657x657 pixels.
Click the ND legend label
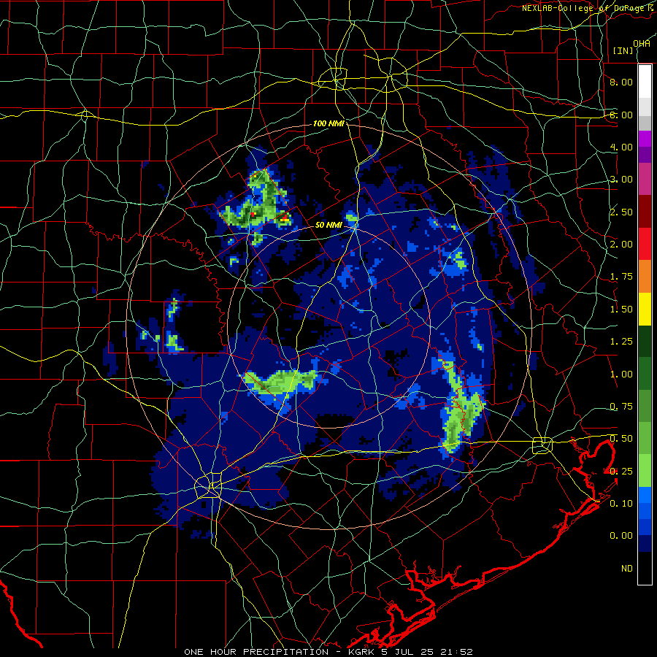pyautogui.click(x=627, y=569)
